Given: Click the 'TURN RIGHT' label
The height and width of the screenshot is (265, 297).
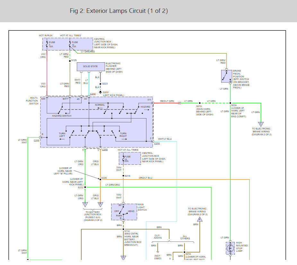Looking at the screenshot, I should 123,135.
